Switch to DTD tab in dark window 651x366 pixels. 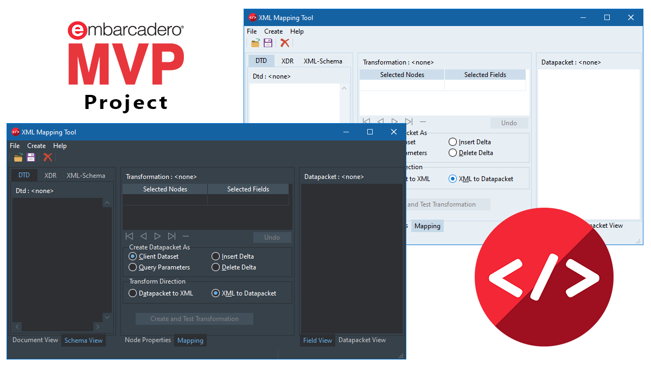pyautogui.click(x=24, y=175)
